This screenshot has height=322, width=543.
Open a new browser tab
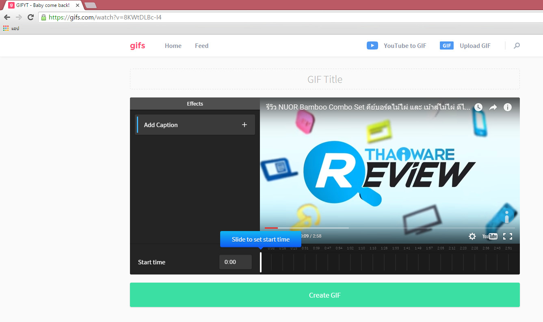click(91, 5)
